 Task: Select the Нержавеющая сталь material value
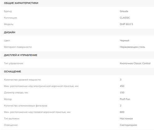[132, 47]
